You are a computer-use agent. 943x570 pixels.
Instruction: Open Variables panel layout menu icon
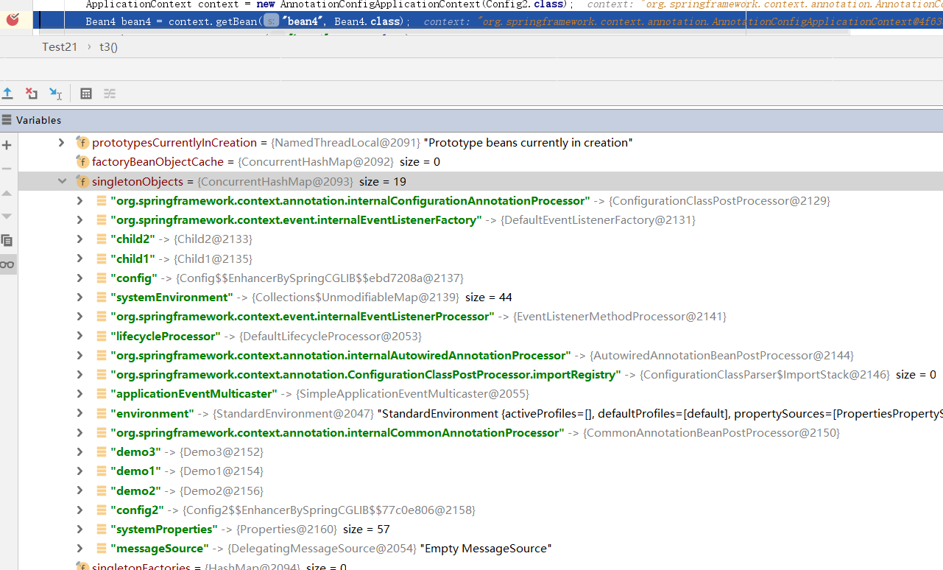tap(7, 120)
